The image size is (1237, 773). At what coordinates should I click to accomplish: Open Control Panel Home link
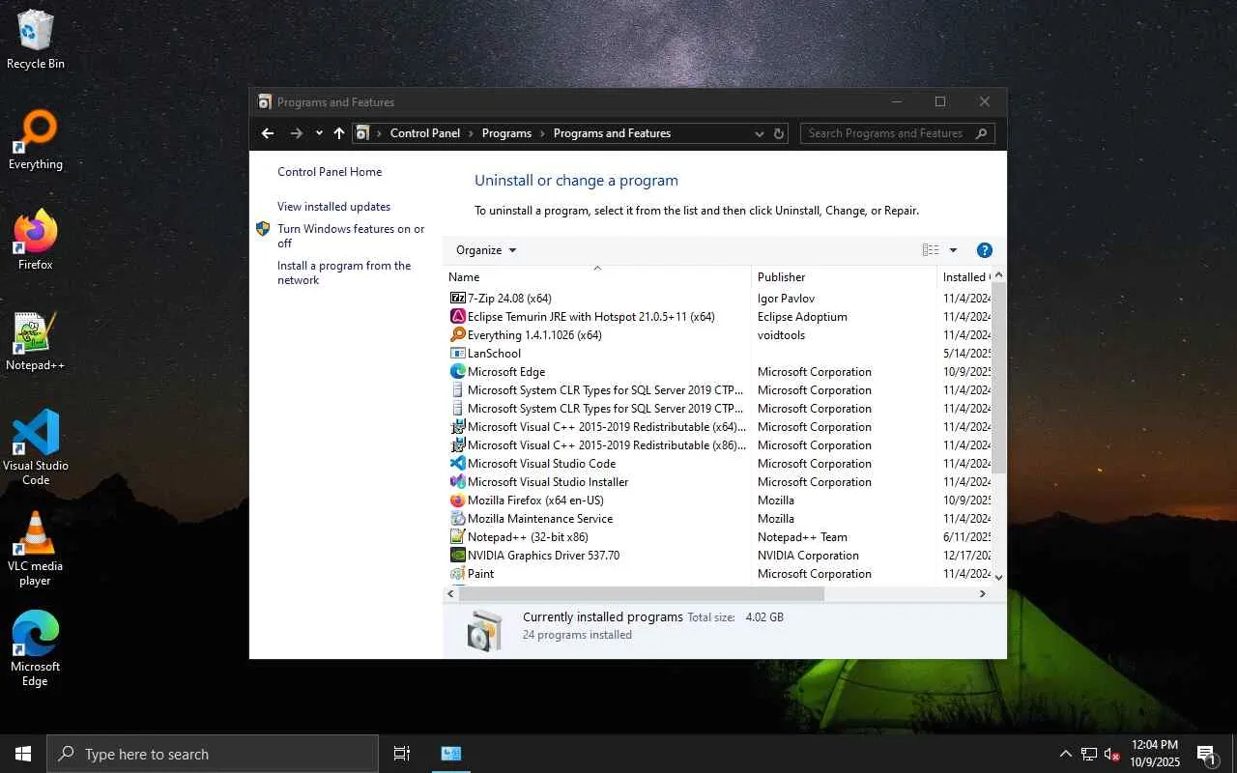(330, 172)
